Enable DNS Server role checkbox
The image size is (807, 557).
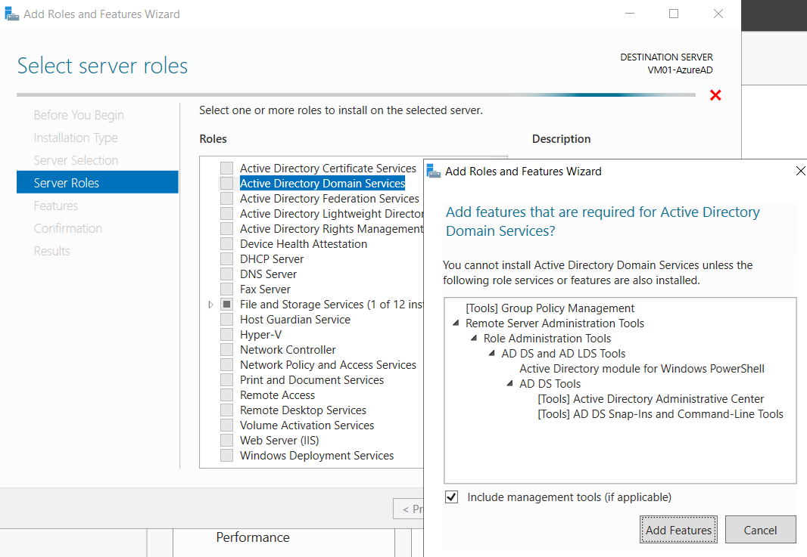click(226, 274)
